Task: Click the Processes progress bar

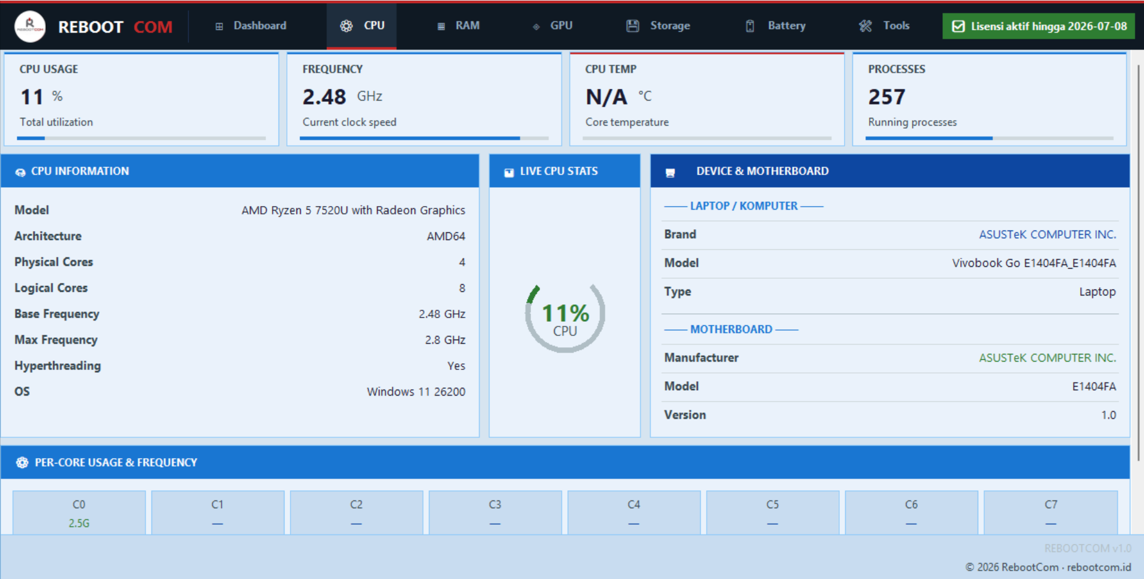Action: [990, 138]
